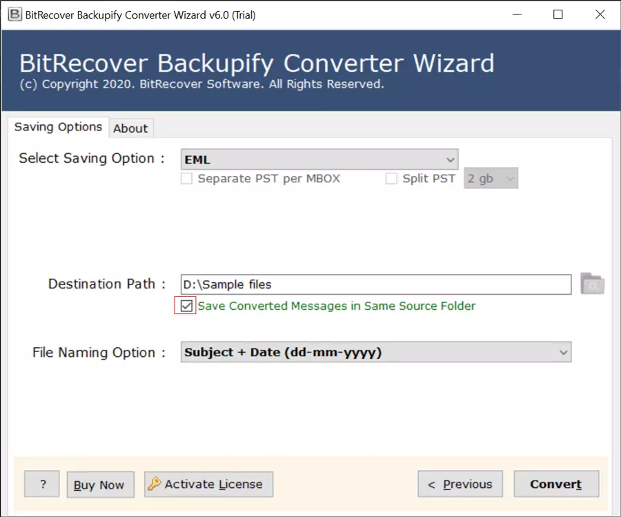This screenshot has height=517, width=621.
Task: Open the browse folder icon for destination
Action: [592, 284]
